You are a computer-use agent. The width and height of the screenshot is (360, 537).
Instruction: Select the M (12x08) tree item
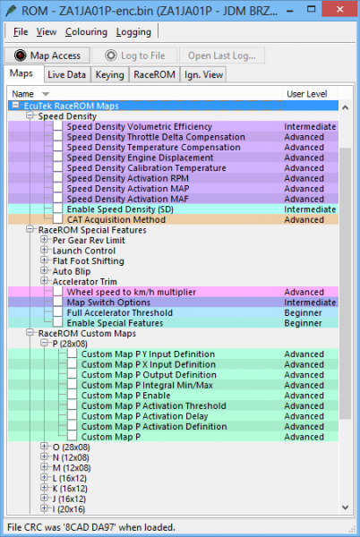tap(72, 467)
